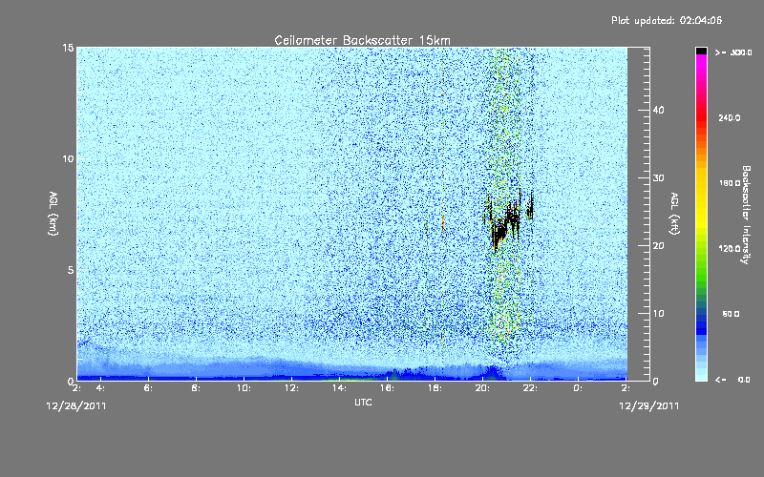The height and width of the screenshot is (477, 764).
Task: Click the '>= 300.0' colorbar maximum label
Action: tap(733, 52)
